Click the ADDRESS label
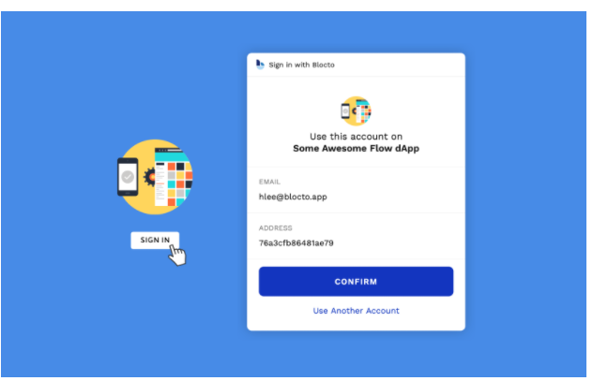The height and width of the screenshot is (381, 593). [x=275, y=227]
